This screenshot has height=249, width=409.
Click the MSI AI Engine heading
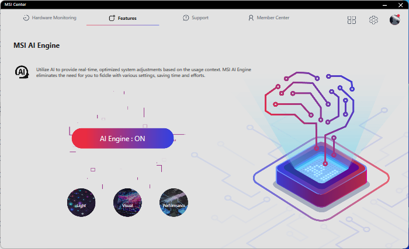(36, 45)
